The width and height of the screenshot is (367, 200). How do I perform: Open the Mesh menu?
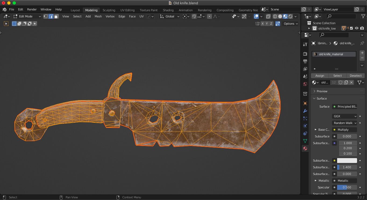98,16
